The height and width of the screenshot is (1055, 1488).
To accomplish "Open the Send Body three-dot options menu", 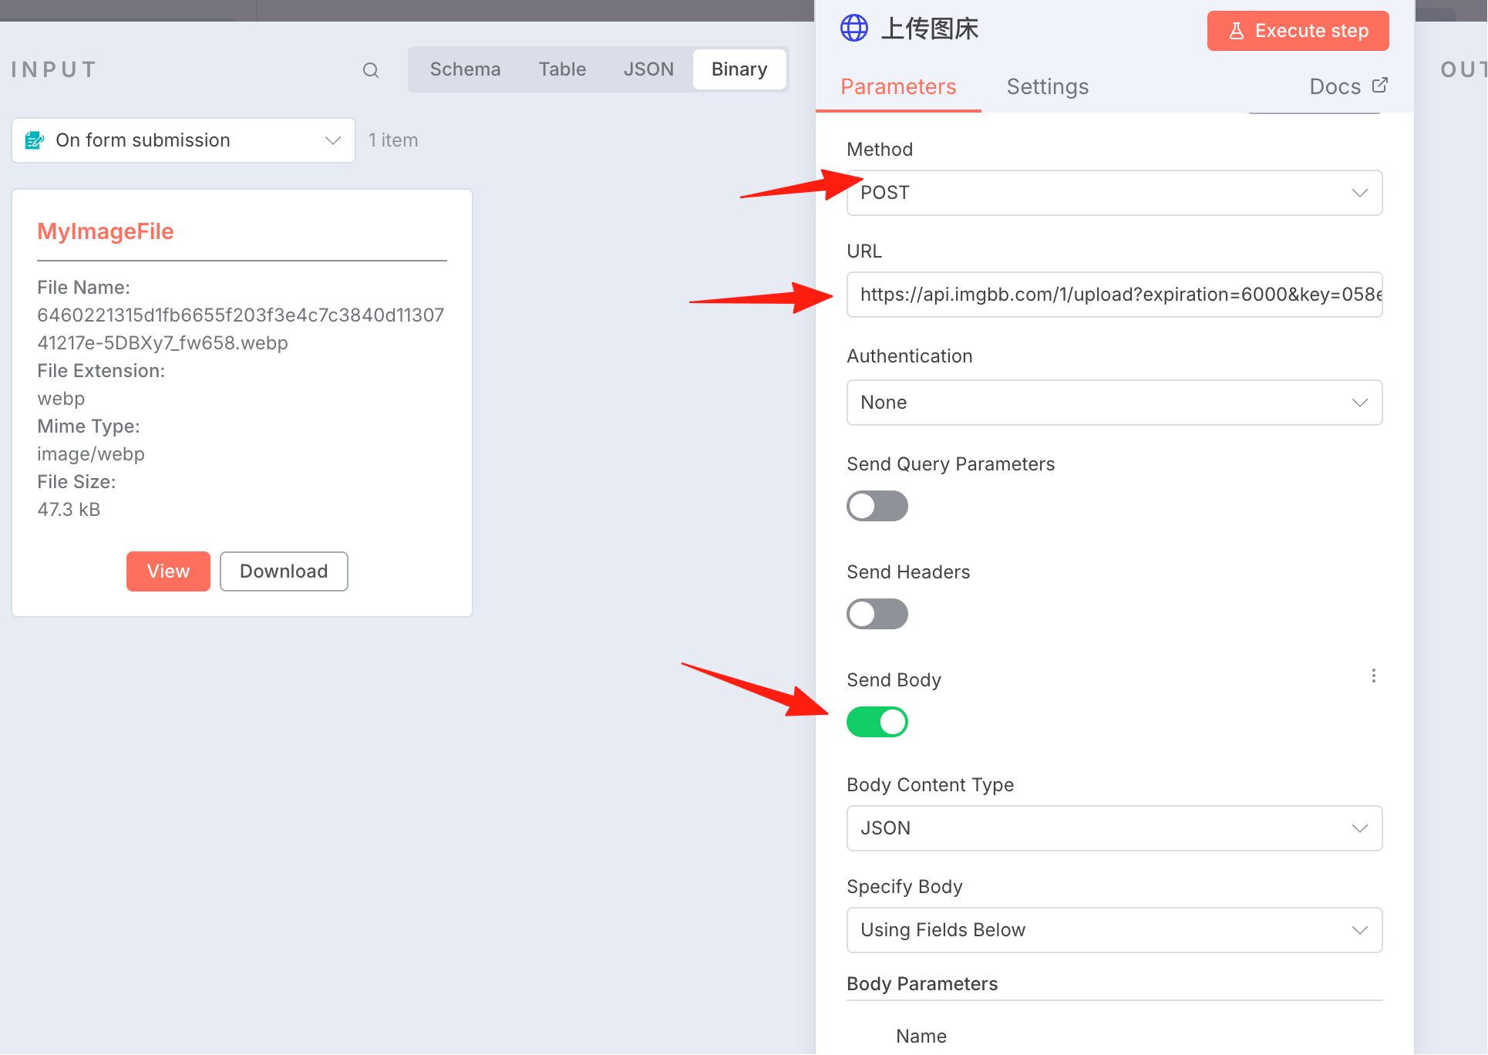I will coord(1373,676).
